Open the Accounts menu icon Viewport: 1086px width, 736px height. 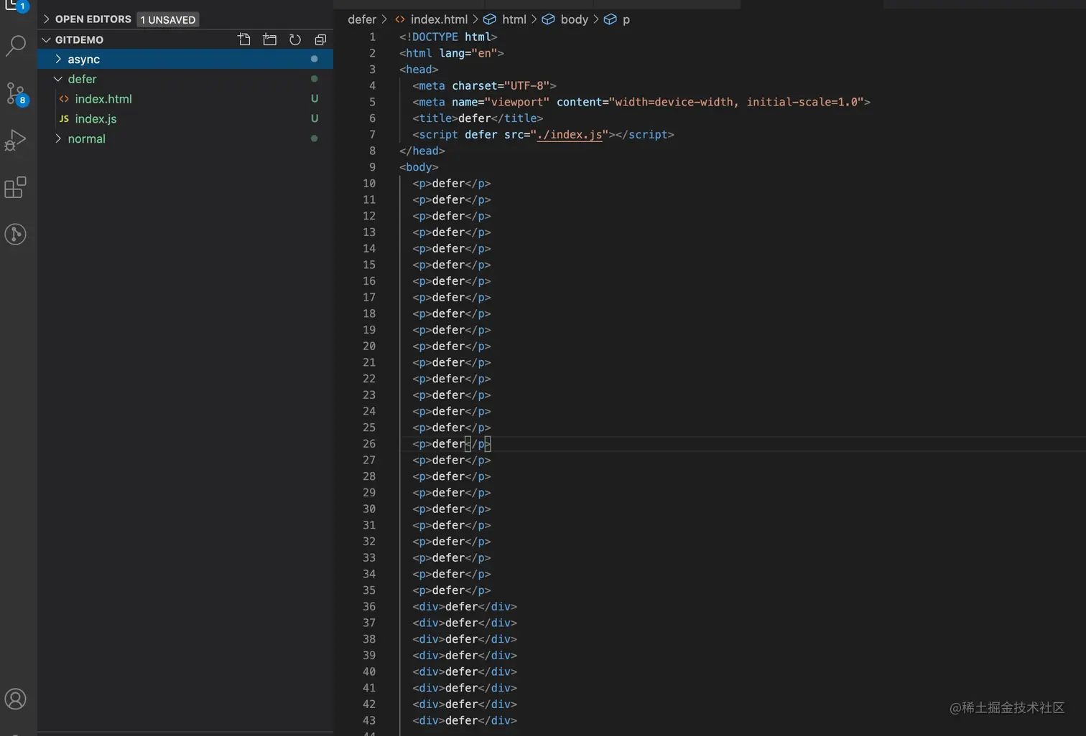16,699
